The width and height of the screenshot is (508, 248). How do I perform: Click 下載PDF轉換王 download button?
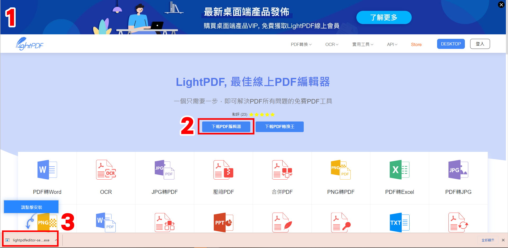[280, 127]
